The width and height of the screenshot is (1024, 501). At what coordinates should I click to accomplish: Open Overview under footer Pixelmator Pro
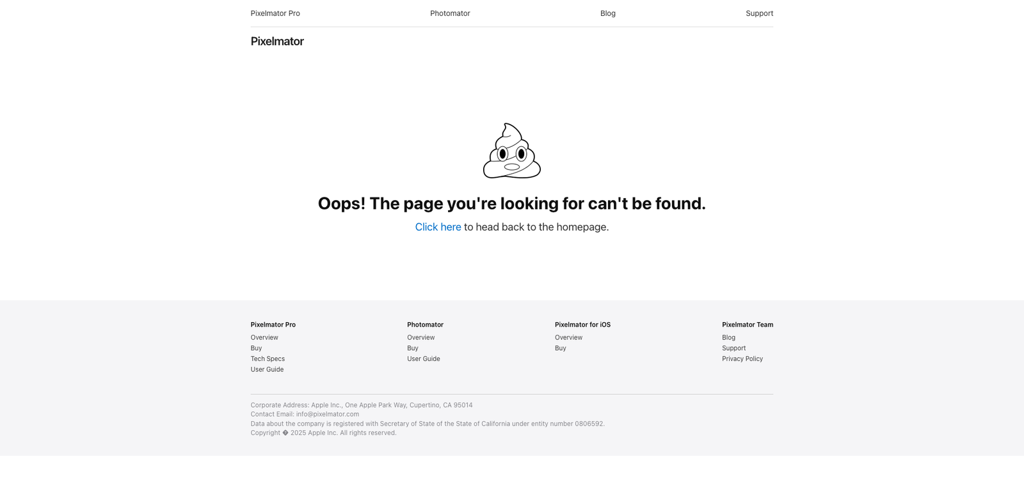264,337
